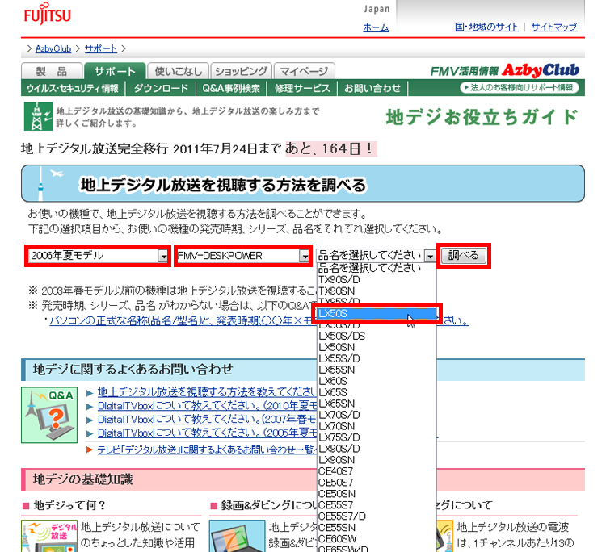606x552 pixels.
Task: Open DigitalTVbox link for 2005年夏モデル
Action: click(x=207, y=433)
